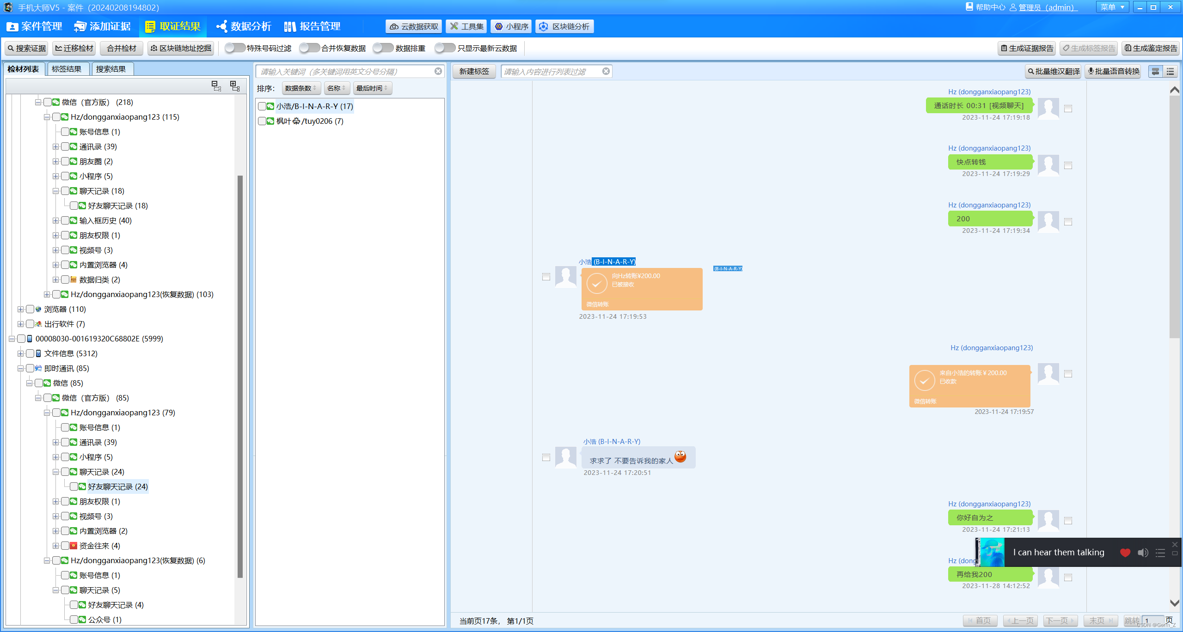Click the chat panel vertical scrollbar
This screenshot has width=1183, height=632.
pyautogui.click(x=1174, y=217)
